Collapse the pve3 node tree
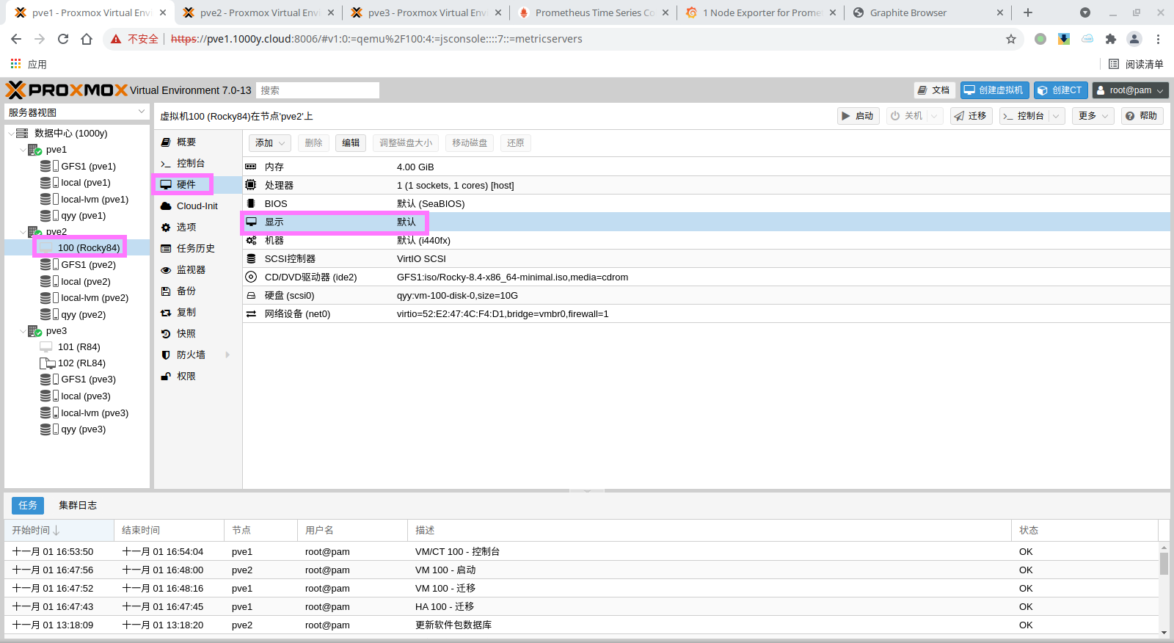Viewport: 1174px width, 643px height. [23, 331]
